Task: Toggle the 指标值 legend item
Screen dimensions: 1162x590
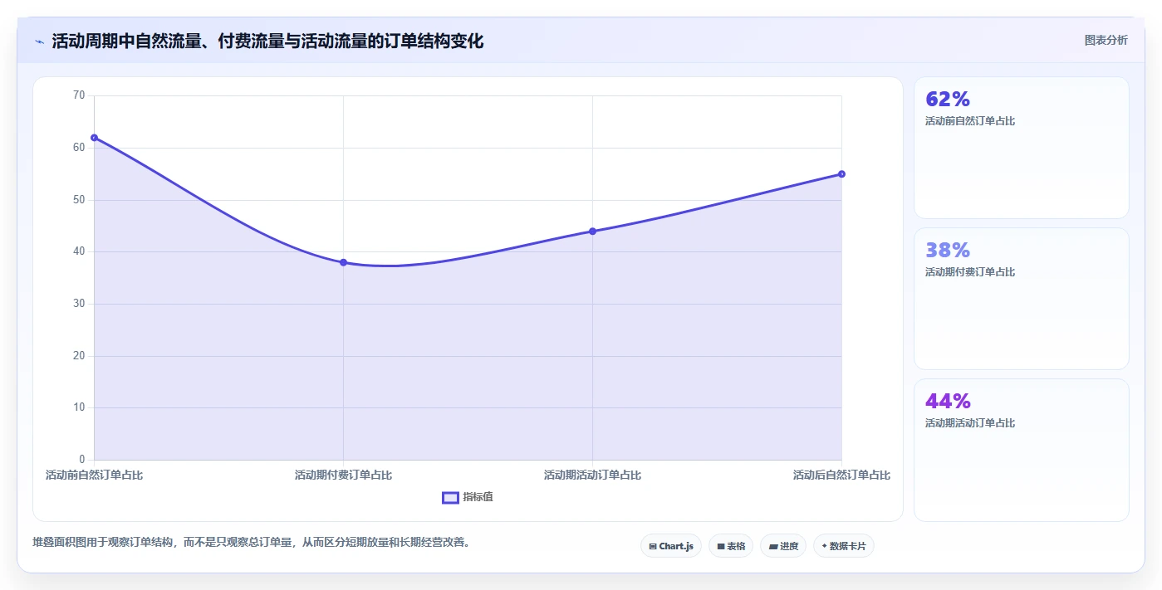Action: 468,497
